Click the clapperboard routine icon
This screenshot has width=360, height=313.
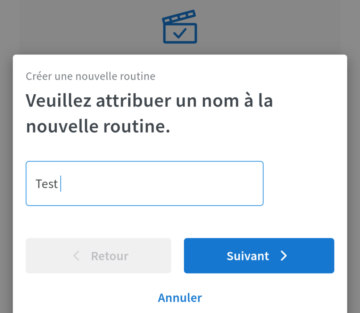(x=180, y=28)
